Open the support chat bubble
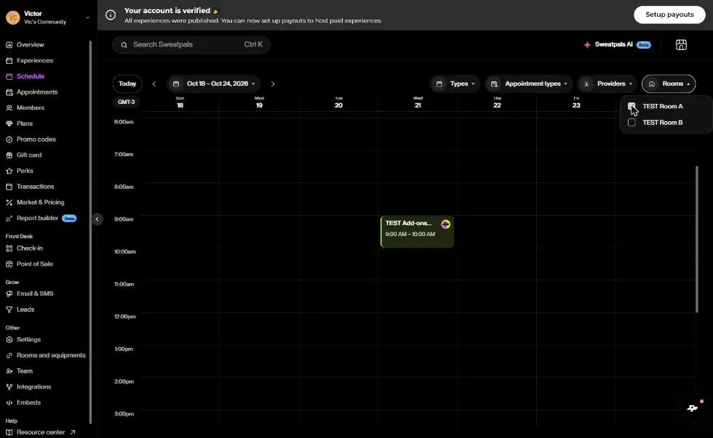 click(x=693, y=407)
